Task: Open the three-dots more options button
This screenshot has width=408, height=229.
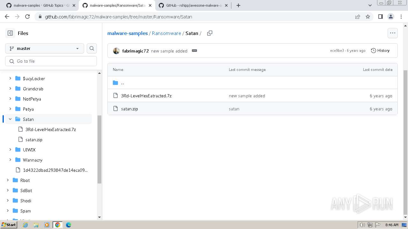Action: [393, 33]
